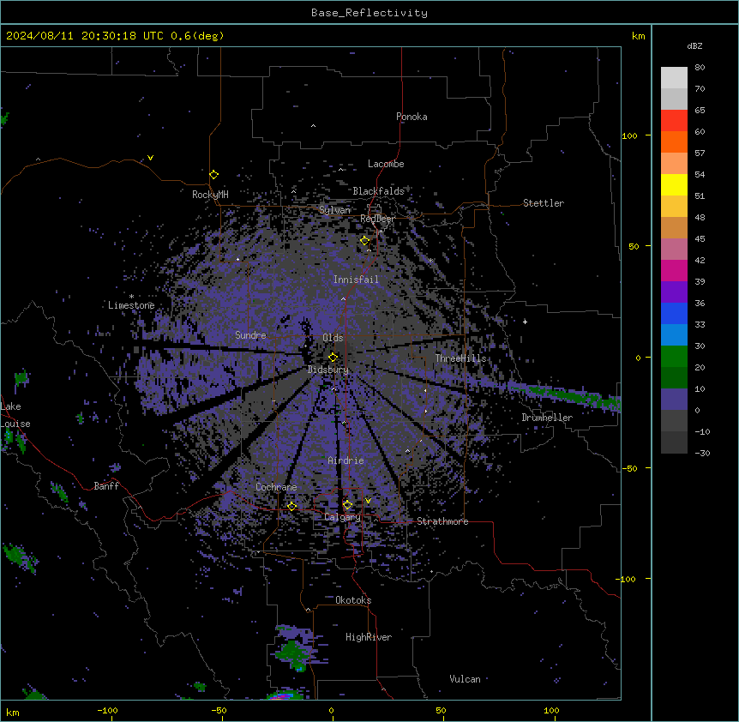Click the white caret marker left of Lacombe

(340, 169)
